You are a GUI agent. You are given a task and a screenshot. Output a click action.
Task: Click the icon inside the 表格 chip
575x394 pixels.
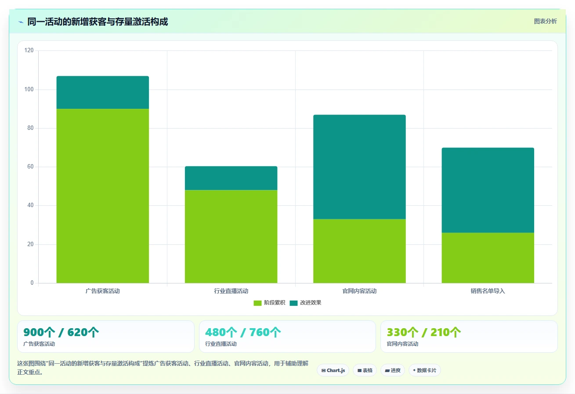[x=359, y=371]
